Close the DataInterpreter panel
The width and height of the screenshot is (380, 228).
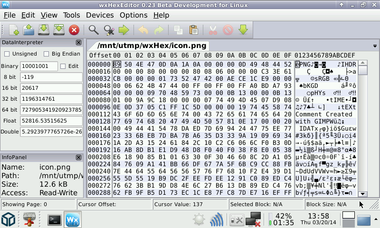tap(78, 43)
